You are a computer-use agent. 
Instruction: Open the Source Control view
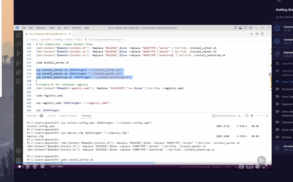[18, 54]
